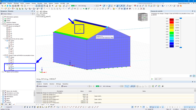Screen dimensions: 196x110
Task: Click the filter factors icon in control panel
Action: [160, 79]
